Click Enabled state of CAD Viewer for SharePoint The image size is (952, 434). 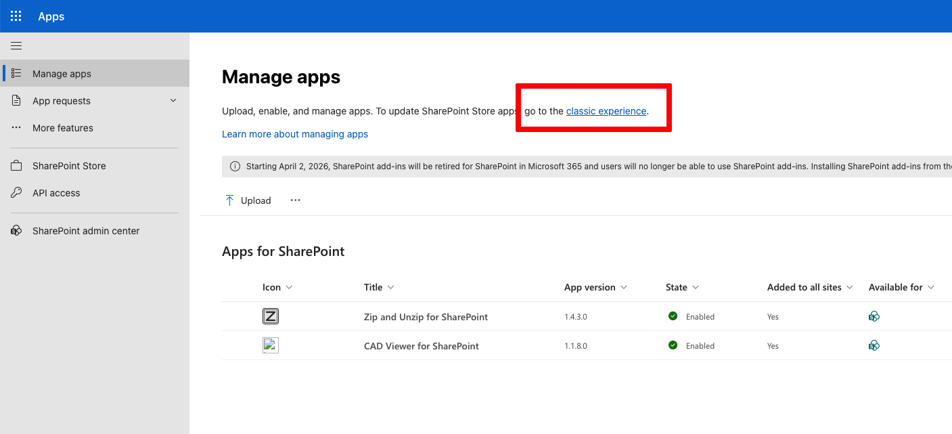[700, 345]
